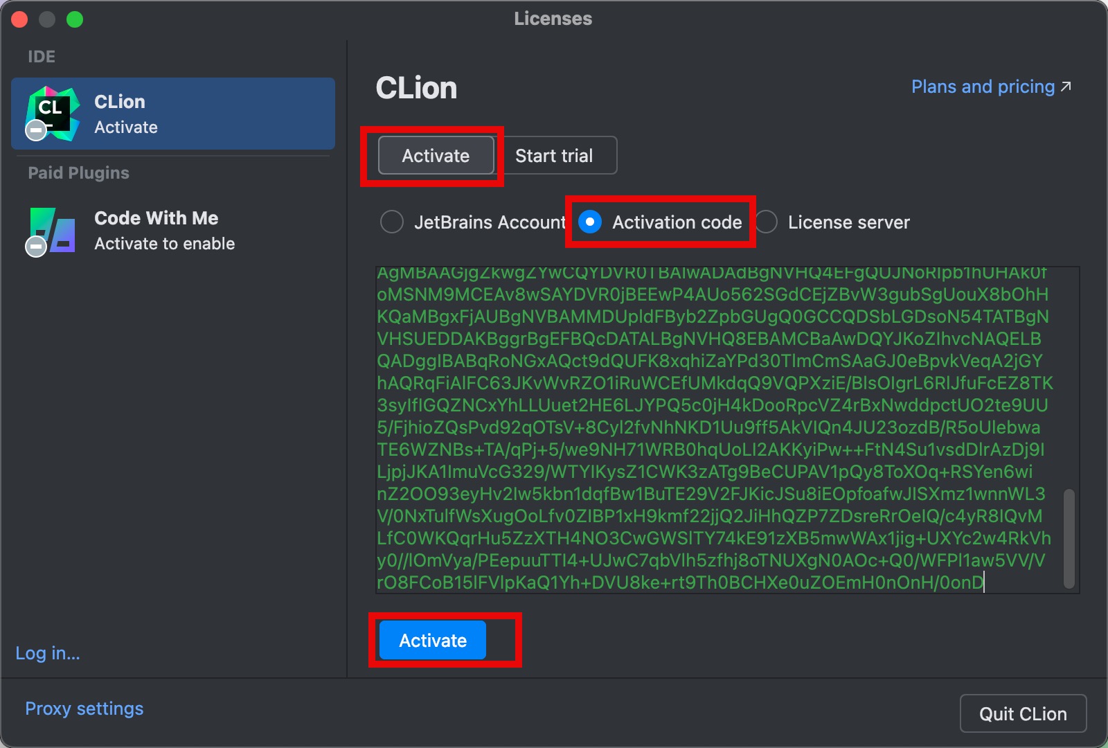Viewport: 1108px width, 748px height.
Task: Choose the License server radio button
Action: pyautogui.click(x=766, y=222)
